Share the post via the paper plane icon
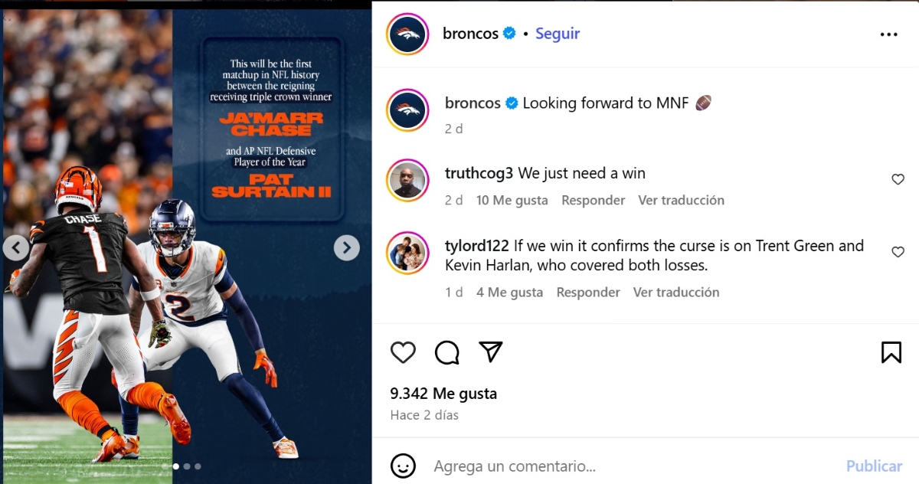This screenshot has width=919, height=484. click(x=490, y=352)
